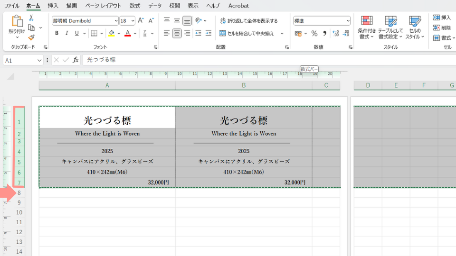This screenshot has height=256, width=456.
Task: Toggle Wrap Text (折り返して全体を表示する)
Action: click(x=248, y=21)
